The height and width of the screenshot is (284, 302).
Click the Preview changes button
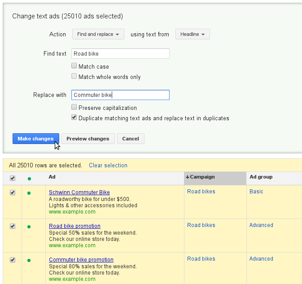coord(88,139)
